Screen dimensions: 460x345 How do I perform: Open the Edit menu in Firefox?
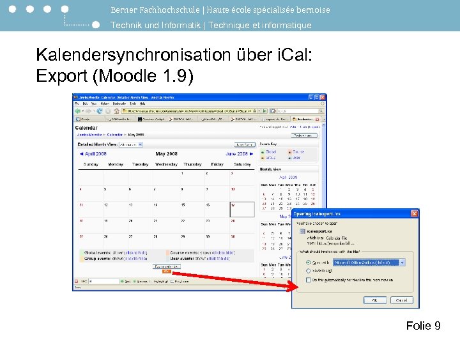[x=85, y=103]
